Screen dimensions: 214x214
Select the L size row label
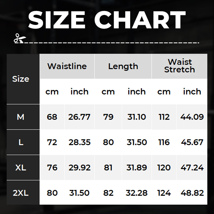(x=21, y=142)
